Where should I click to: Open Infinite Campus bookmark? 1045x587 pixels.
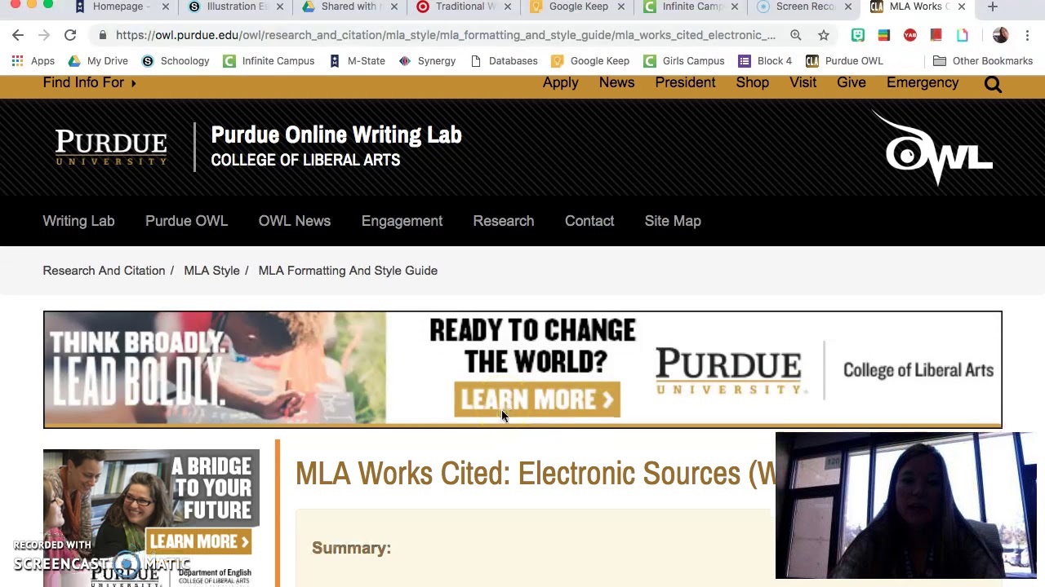[x=268, y=61]
